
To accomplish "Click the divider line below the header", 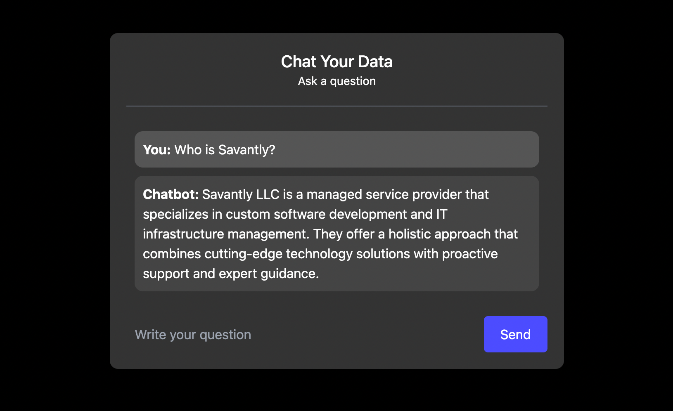I will pos(336,106).
